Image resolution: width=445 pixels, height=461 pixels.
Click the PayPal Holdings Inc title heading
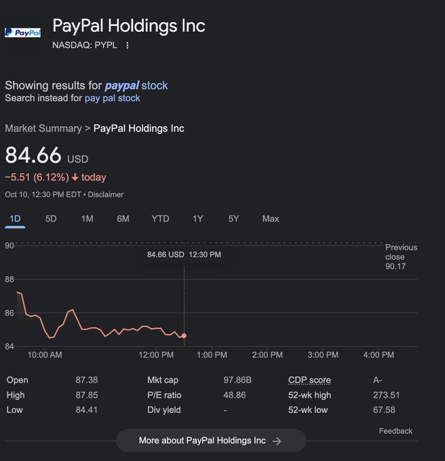pyautogui.click(x=129, y=26)
